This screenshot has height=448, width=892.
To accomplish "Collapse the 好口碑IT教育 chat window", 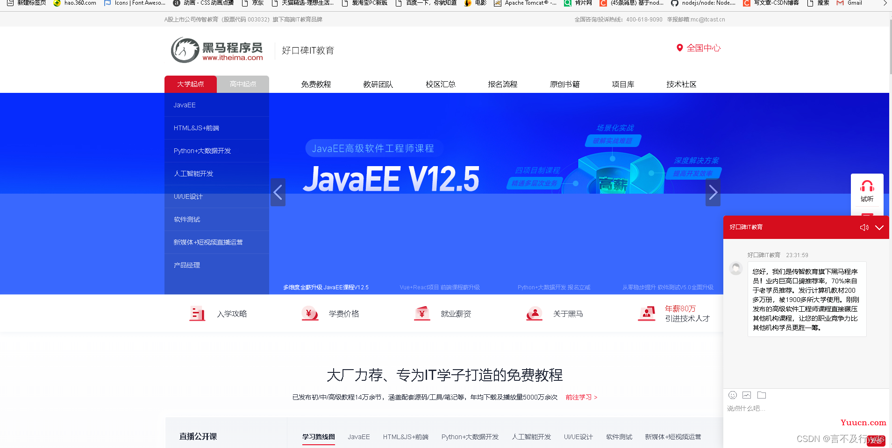I will pos(879,227).
